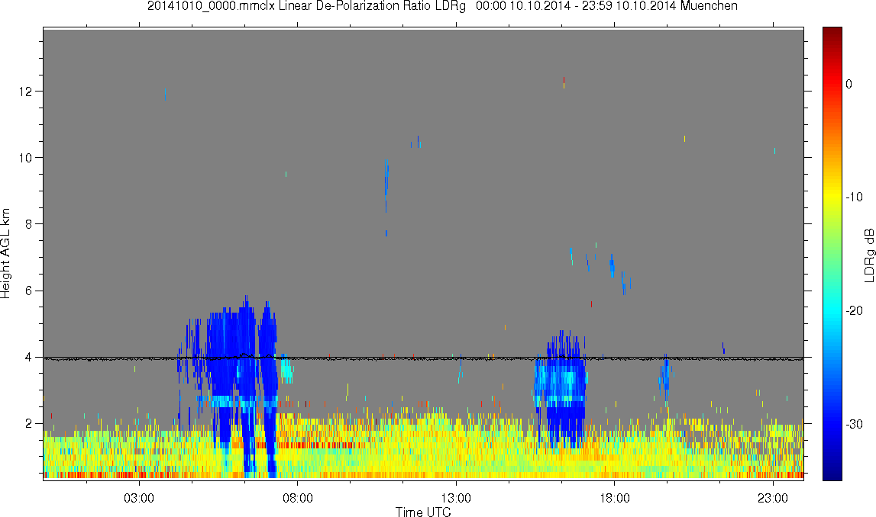The width and height of the screenshot is (876, 517).
Task: Click the colorbar value label -10
Action: tap(854, 197)
